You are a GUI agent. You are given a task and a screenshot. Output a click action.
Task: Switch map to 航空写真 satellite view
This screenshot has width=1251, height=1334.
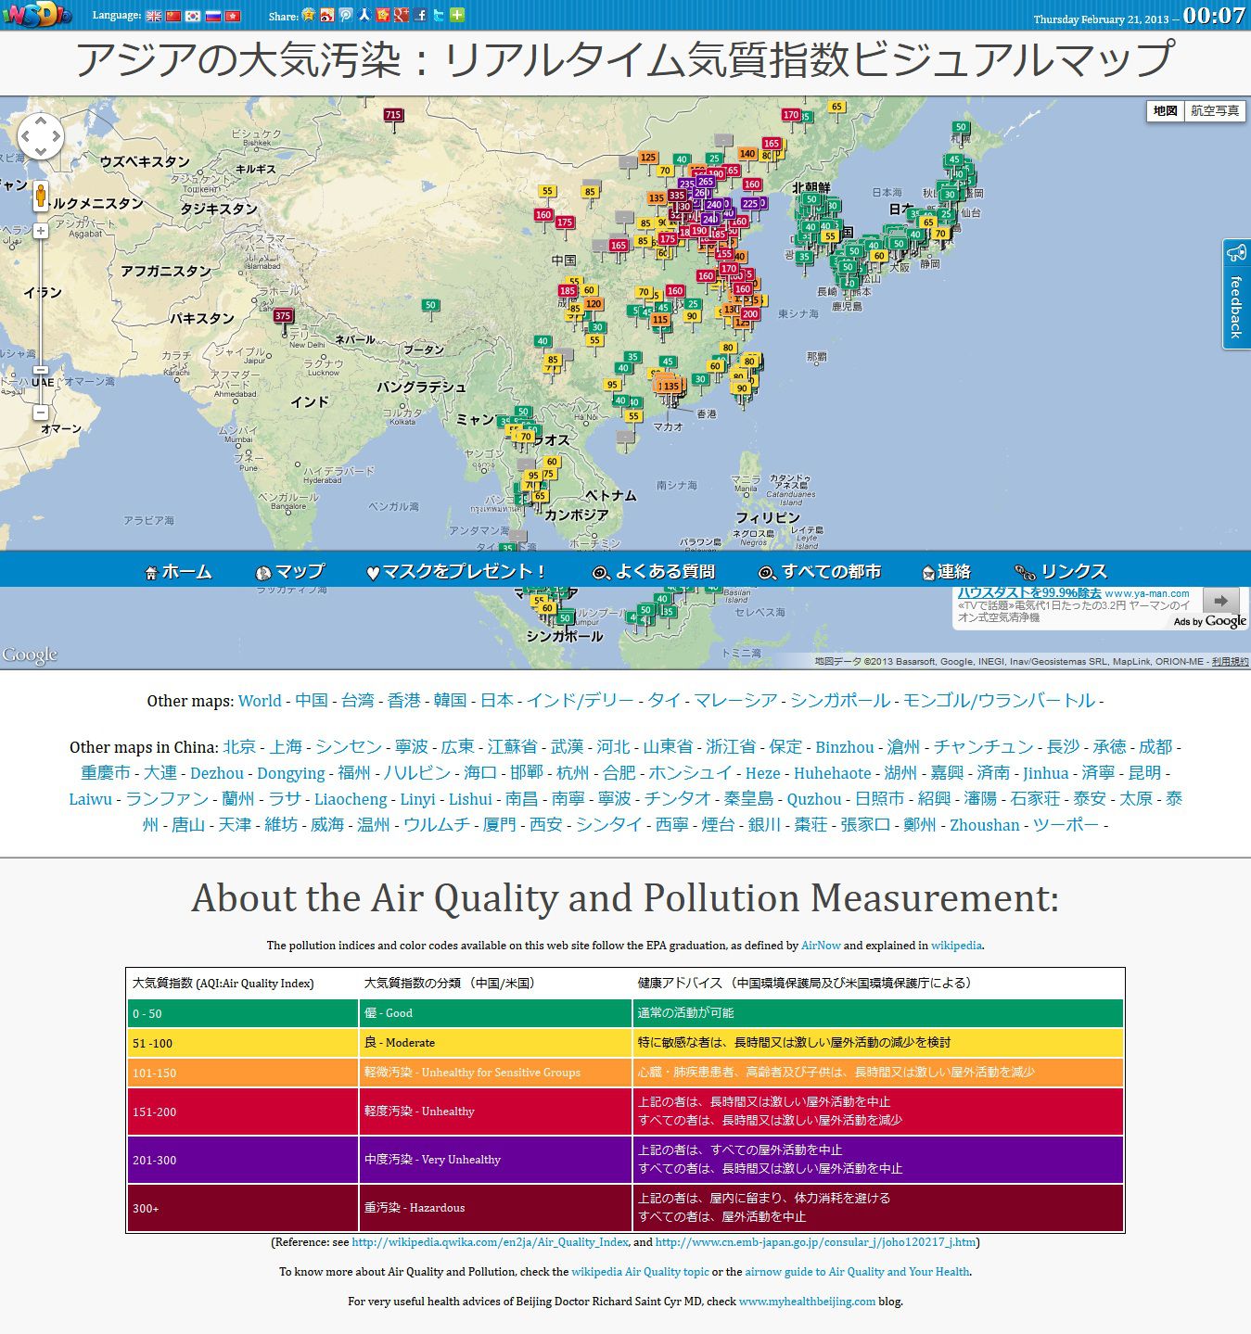point(1215,110)
